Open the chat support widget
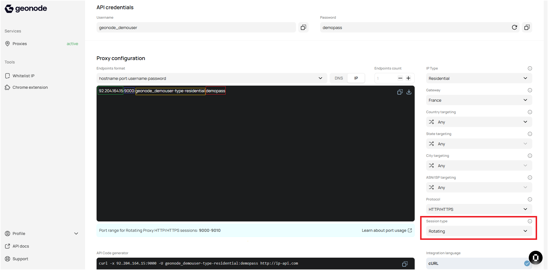548x270 pixels. click(x=536, y=257)
